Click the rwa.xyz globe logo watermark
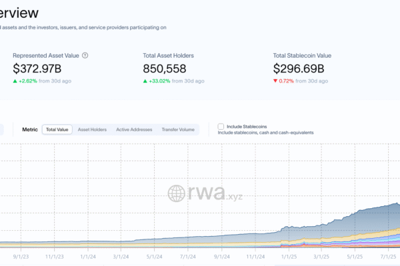 point(177,194)
